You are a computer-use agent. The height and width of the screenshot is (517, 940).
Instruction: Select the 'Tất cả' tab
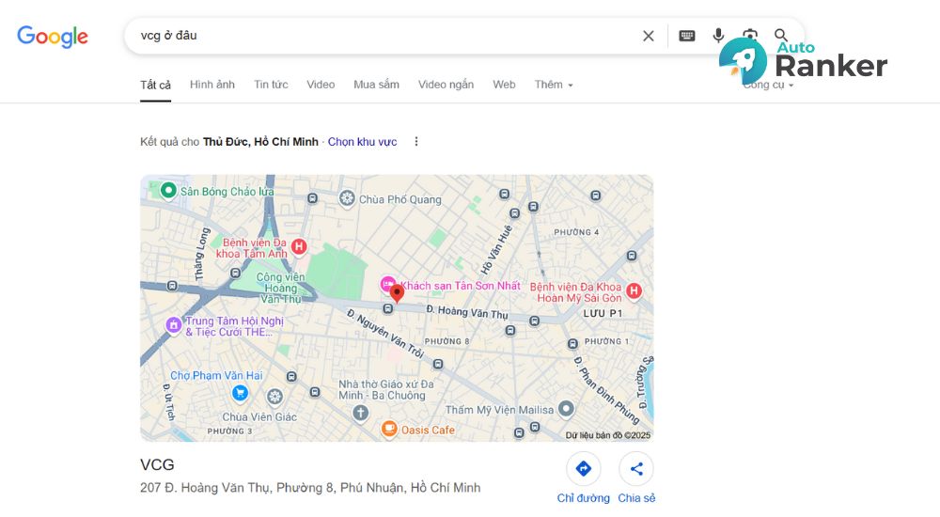(x=155, y=85)
